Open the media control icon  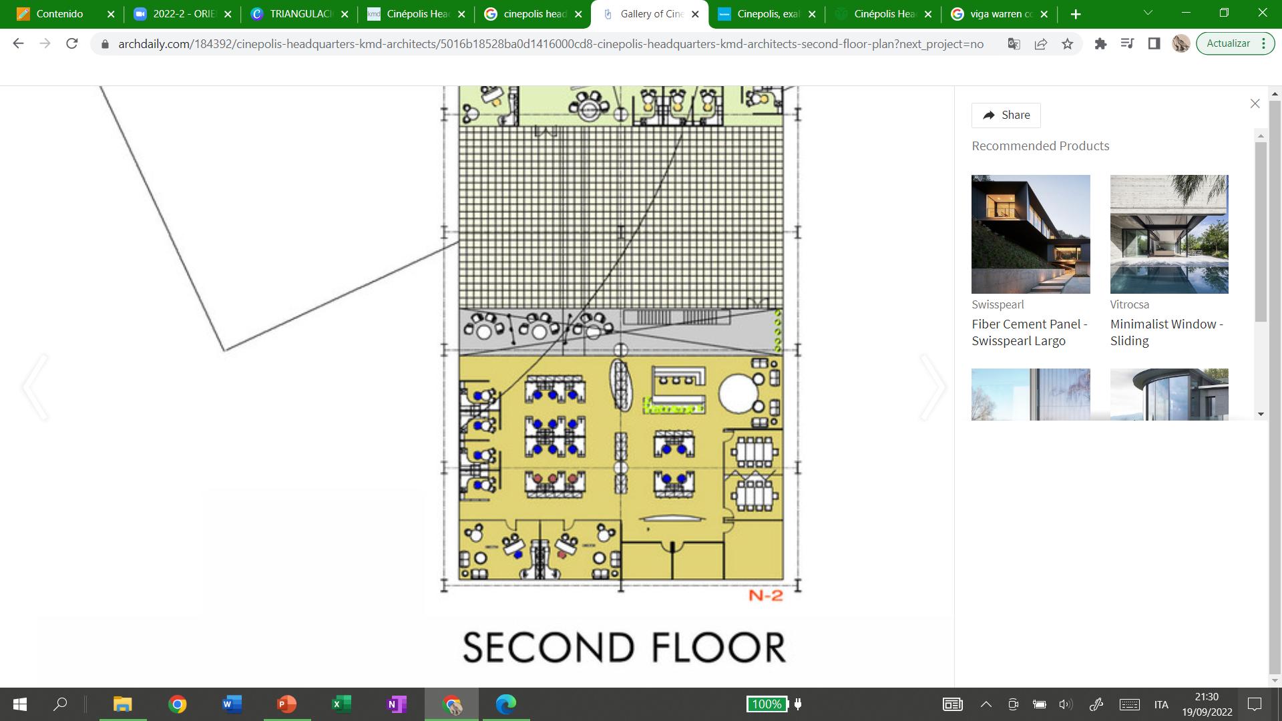pos(1127,44)
